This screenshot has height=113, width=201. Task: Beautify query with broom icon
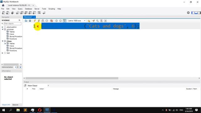(94, 21)
